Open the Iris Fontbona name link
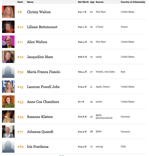Viewport: 149px width, 156px height. [38, 147]
